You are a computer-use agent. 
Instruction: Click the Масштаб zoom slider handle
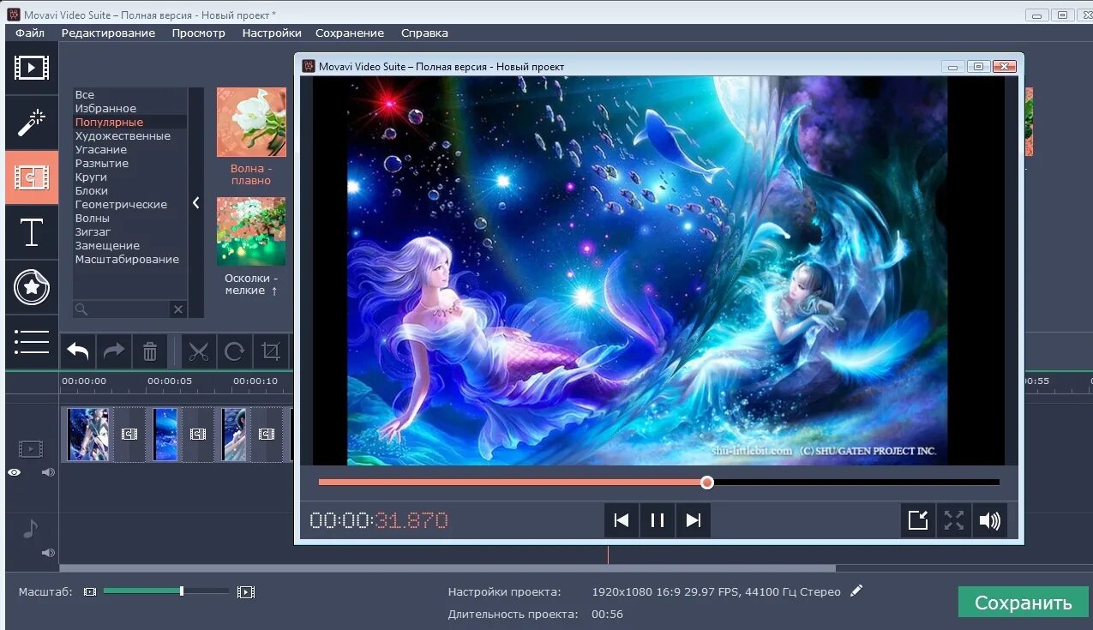pyautogui.click(x=182, y=591)
